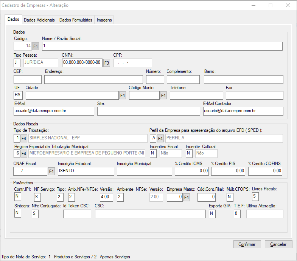Open the Dados Formulários tab
297x261 pixels.
click(76, 20)
